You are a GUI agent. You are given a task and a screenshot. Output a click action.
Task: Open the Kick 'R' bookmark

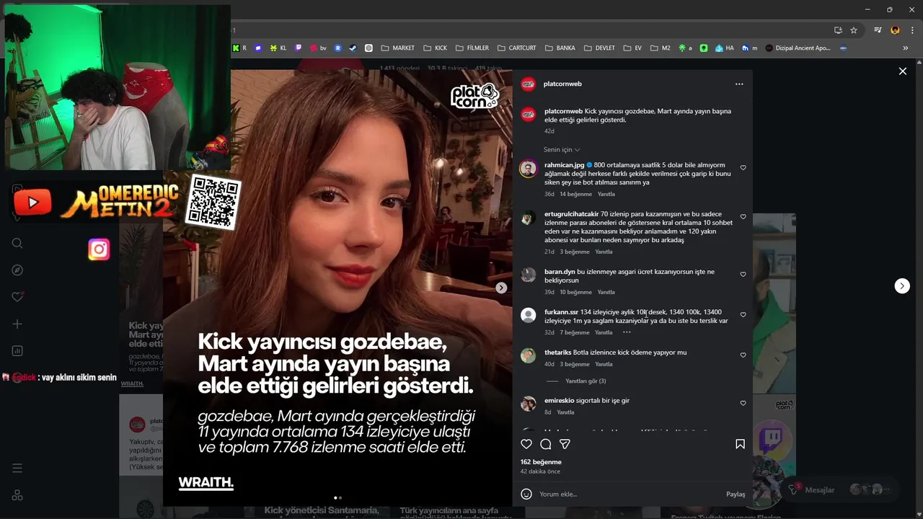(x=239, y=48)
